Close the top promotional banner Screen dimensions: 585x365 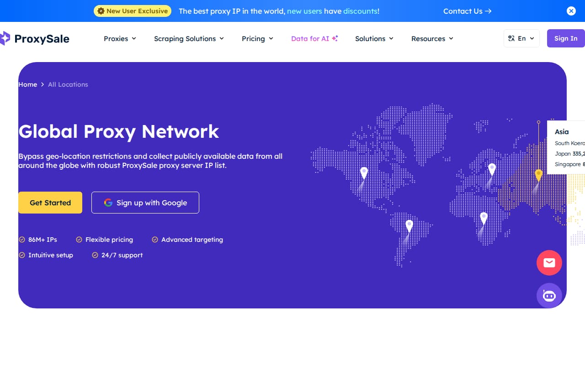pos(571,11)
